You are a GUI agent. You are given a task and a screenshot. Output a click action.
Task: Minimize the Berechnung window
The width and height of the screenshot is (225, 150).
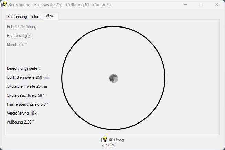click(185, 4)
